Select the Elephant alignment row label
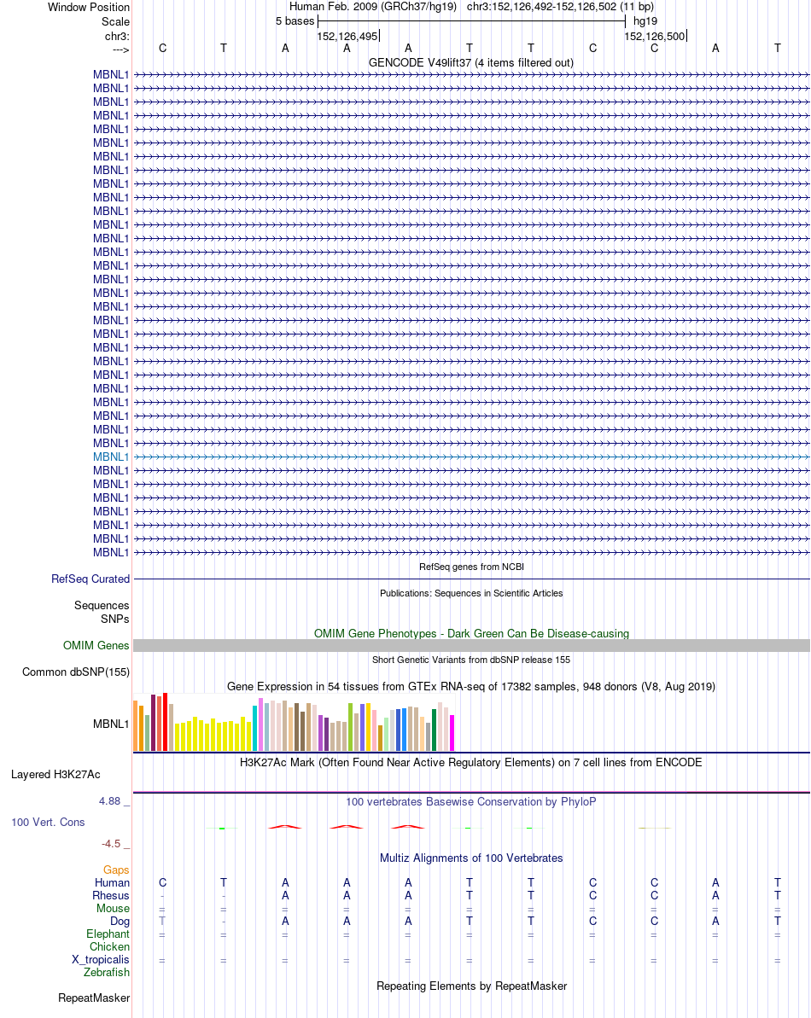 point(108,934)
